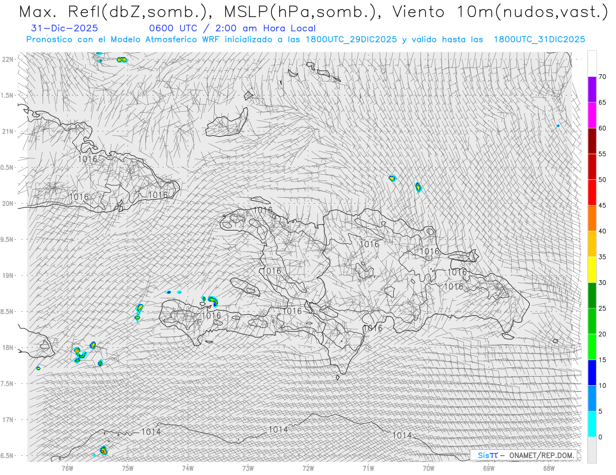
Task: Click the "69W" longitude label
Action: (489, 468)
